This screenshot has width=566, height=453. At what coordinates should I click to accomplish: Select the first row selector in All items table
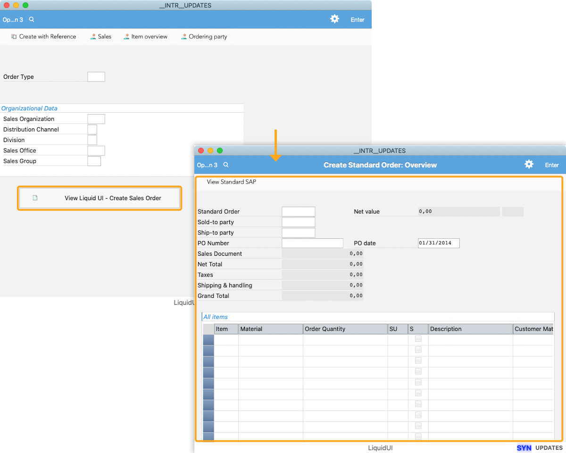point(208,339)
